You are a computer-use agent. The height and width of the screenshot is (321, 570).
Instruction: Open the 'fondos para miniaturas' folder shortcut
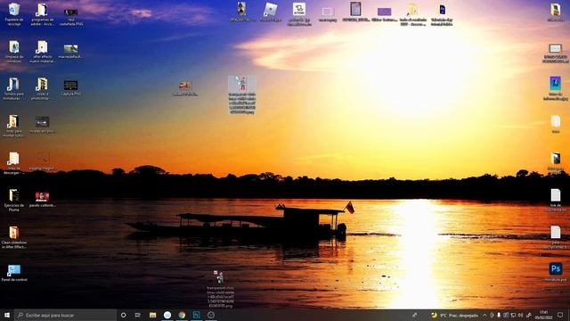[14, 89]
